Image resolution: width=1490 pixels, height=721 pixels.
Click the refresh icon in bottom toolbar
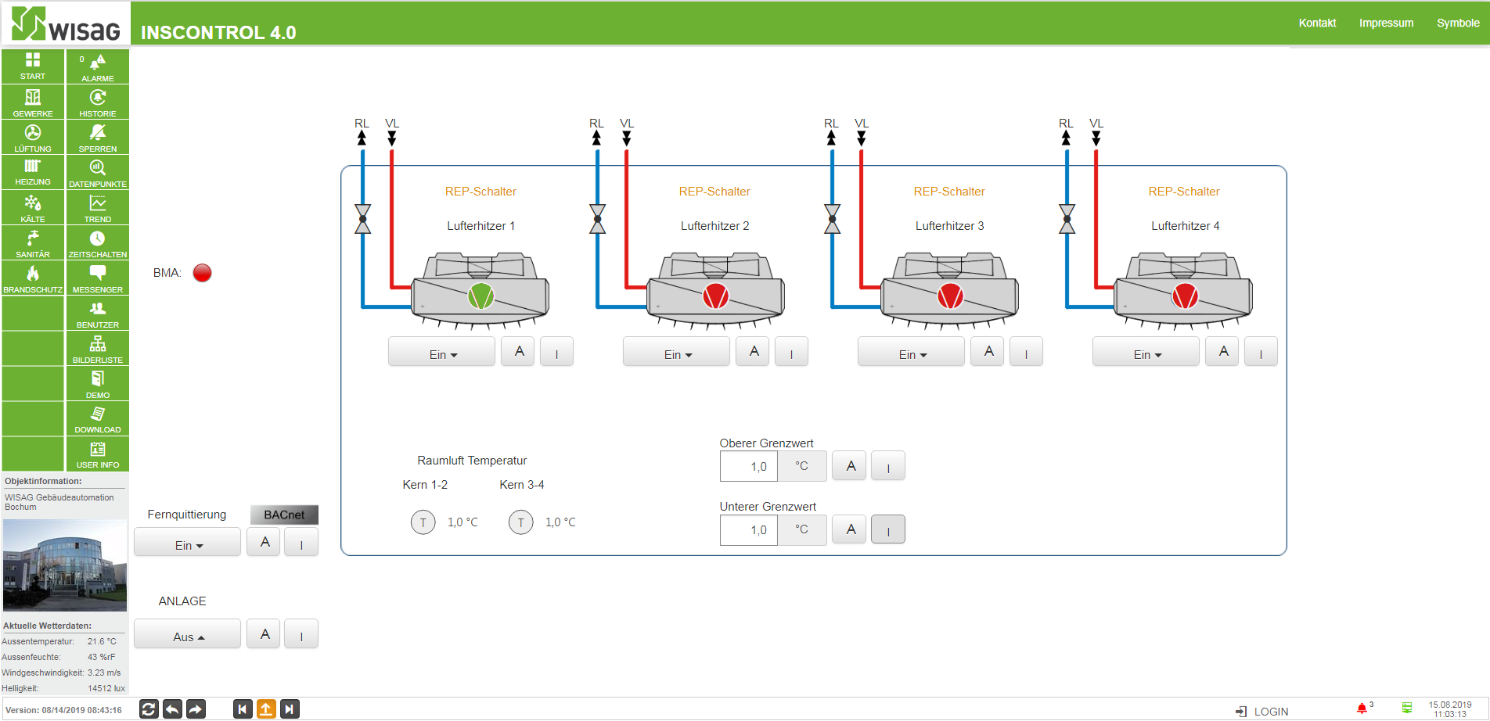[149, 709]
